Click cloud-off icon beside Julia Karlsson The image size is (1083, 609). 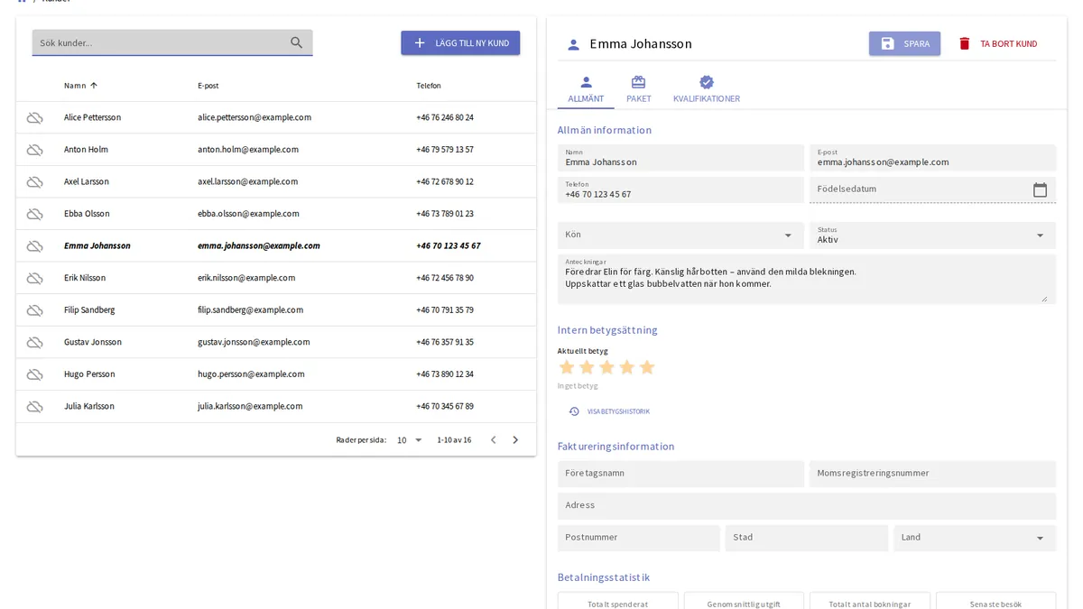pyautogui.click(x=34, y=406)
